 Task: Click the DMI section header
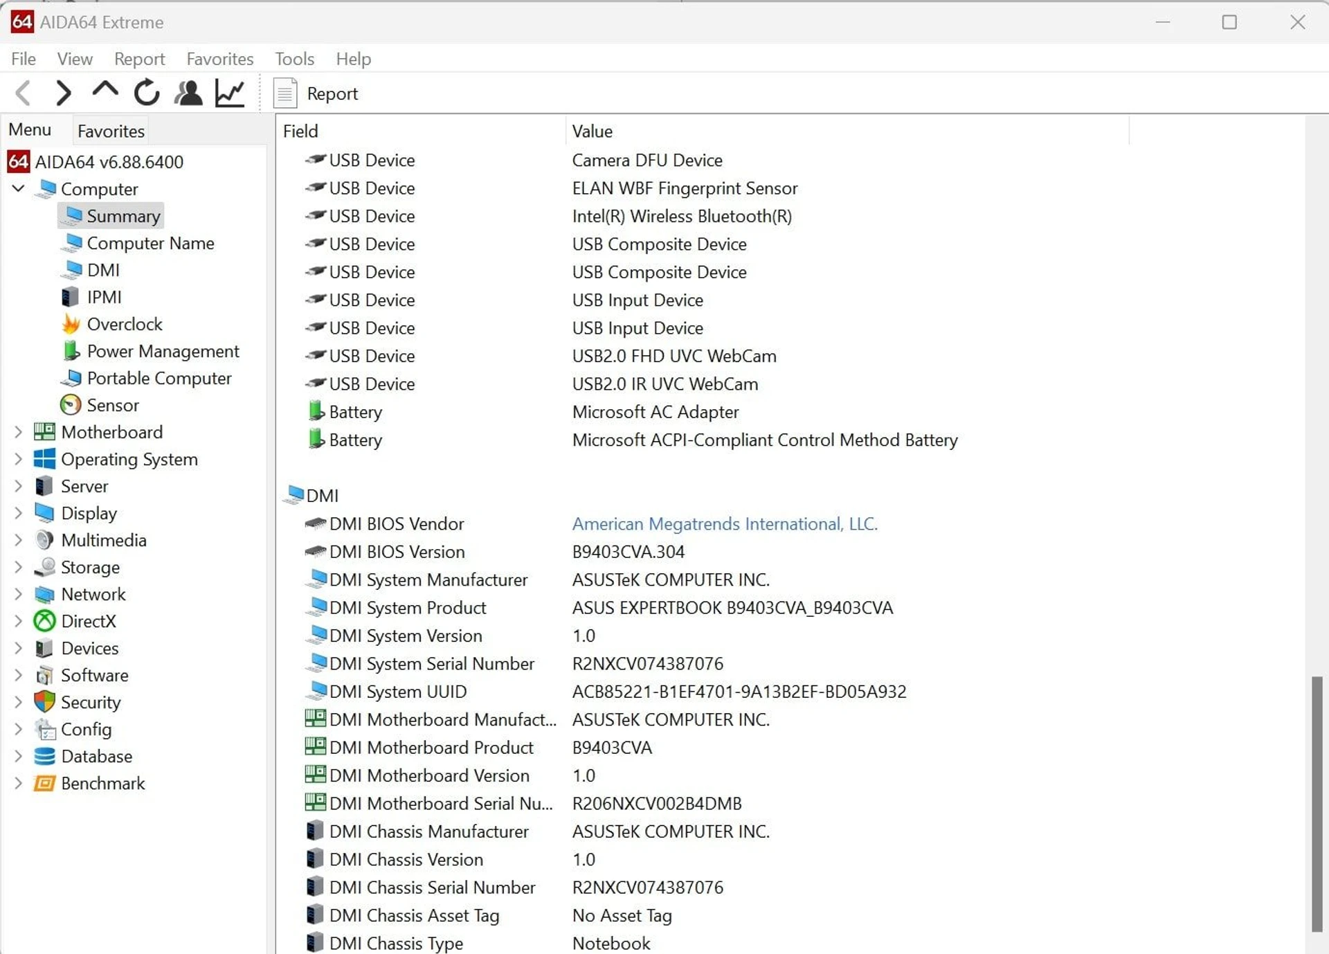[312, 496]
